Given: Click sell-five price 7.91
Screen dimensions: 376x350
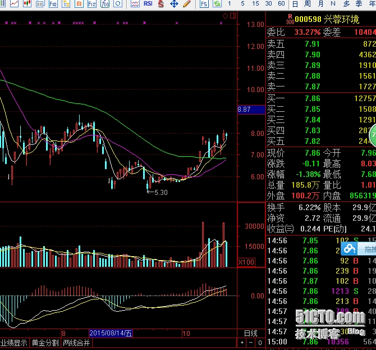Looking at the screenshot, I should pyautogui.click(x=313, y=44).
